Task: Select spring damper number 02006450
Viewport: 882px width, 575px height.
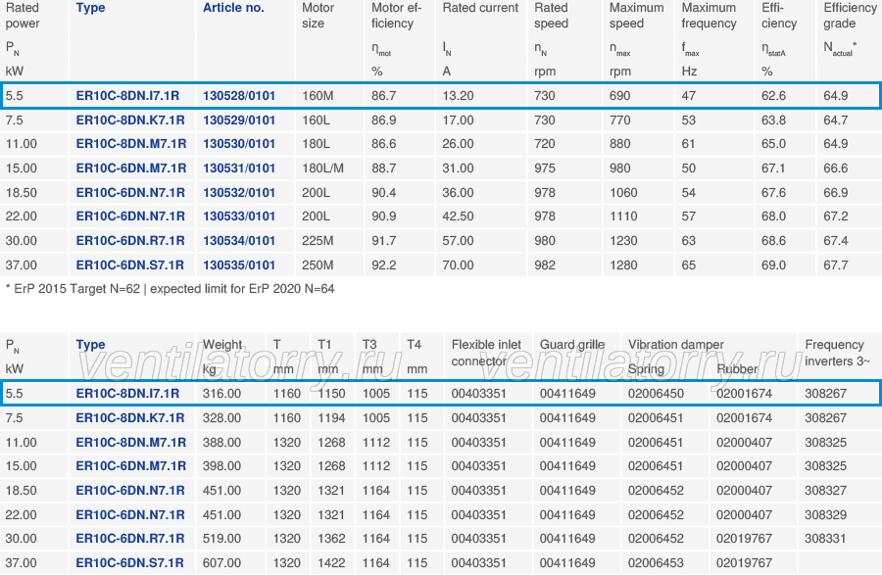Action: 656,394
